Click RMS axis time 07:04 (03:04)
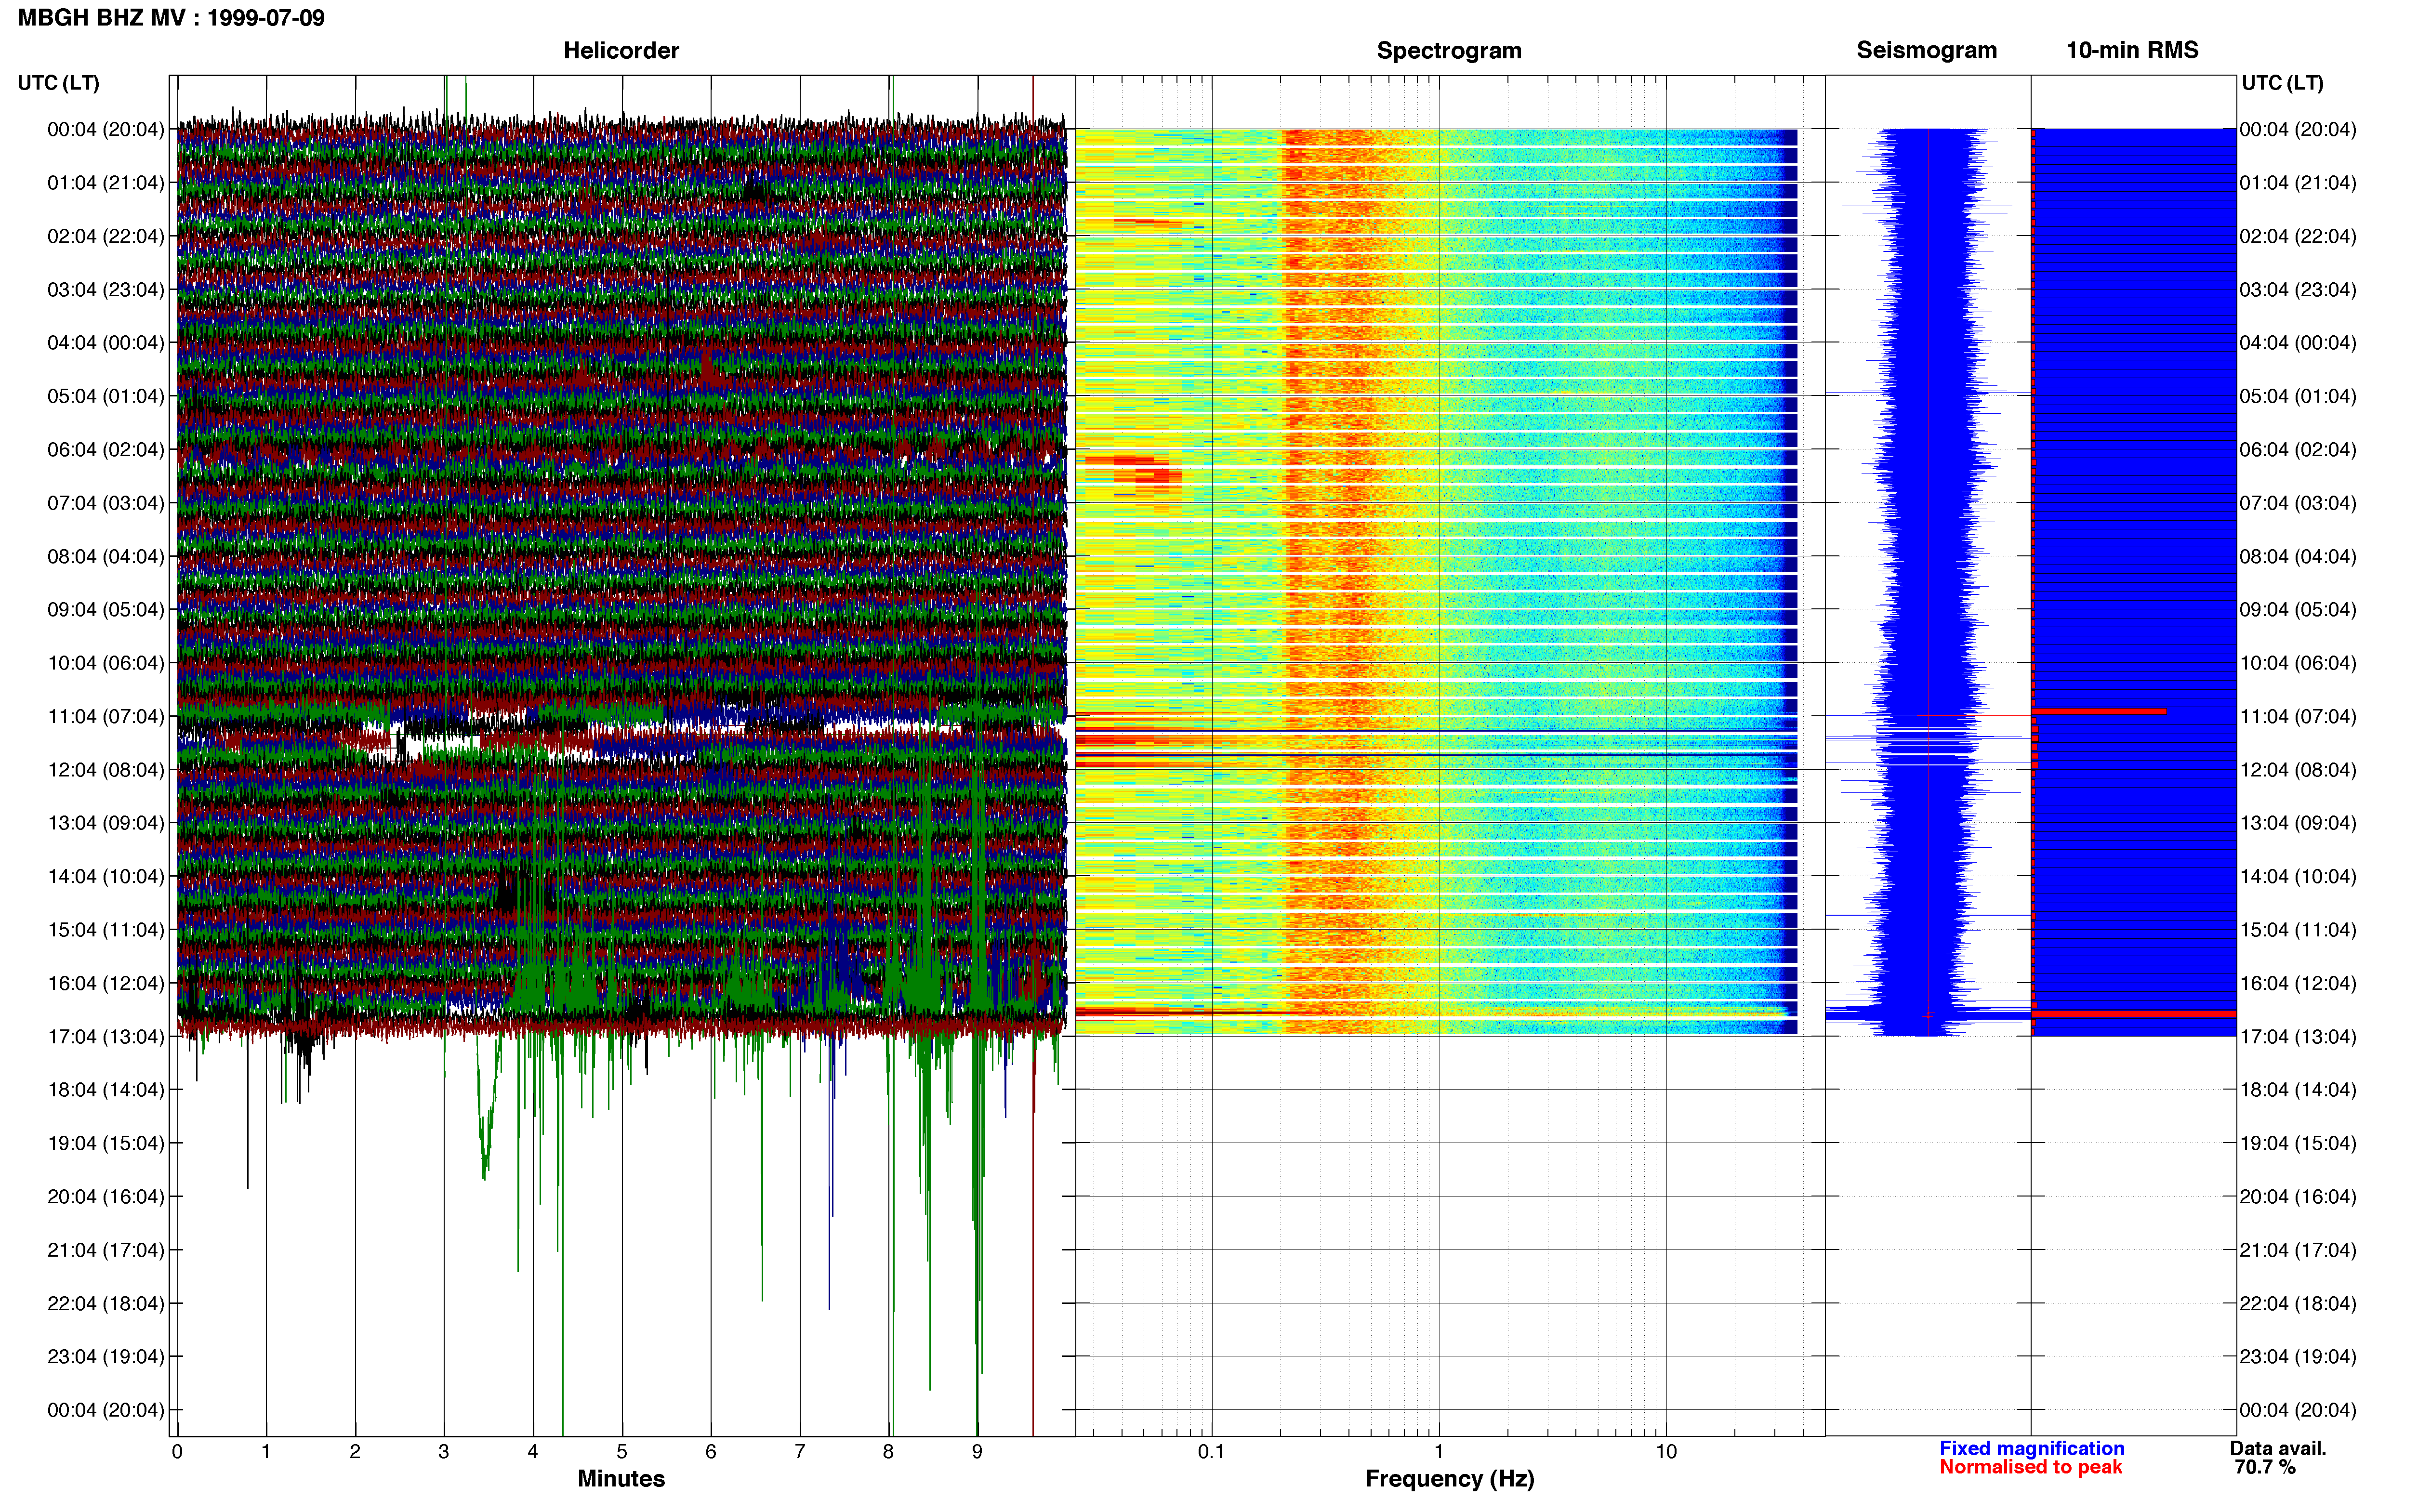The image size is (2418, 1512). pyautogui.click(x=2298, y=503)
